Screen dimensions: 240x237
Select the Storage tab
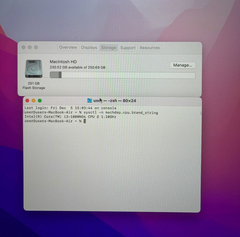pyautogui.click(x=109, y=48)
